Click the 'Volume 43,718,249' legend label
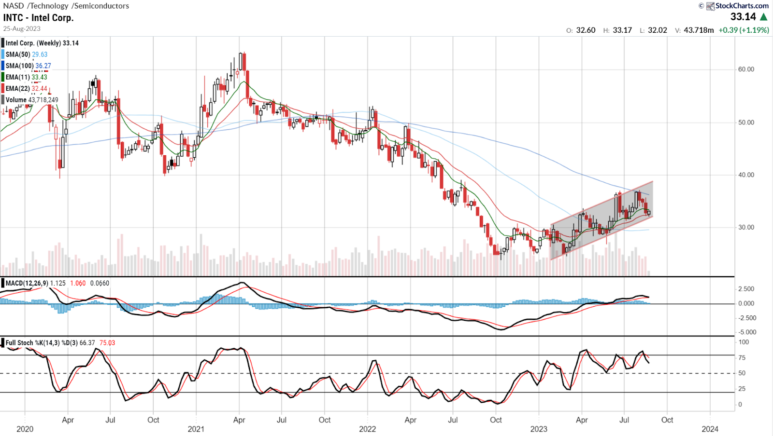The height and width of the screenshot is (436, 773). 32,100
